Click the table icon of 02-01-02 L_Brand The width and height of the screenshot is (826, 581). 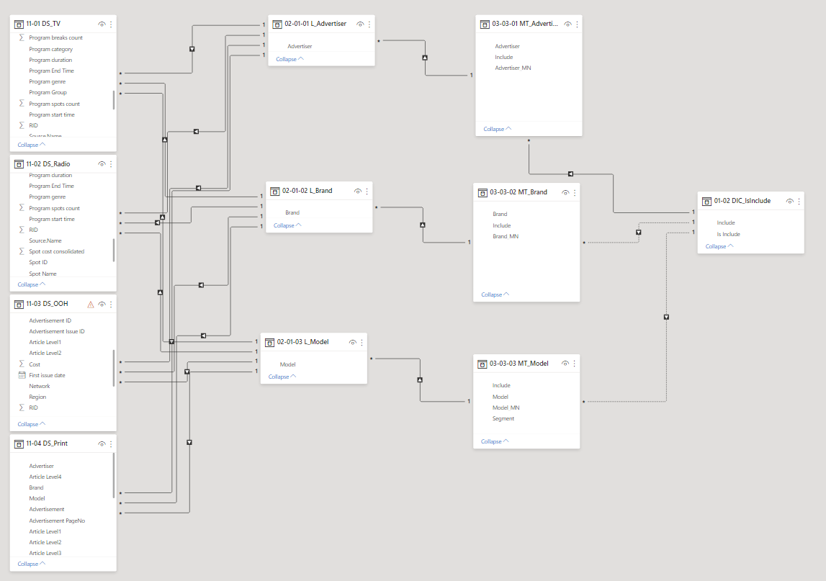pos(275,192)
